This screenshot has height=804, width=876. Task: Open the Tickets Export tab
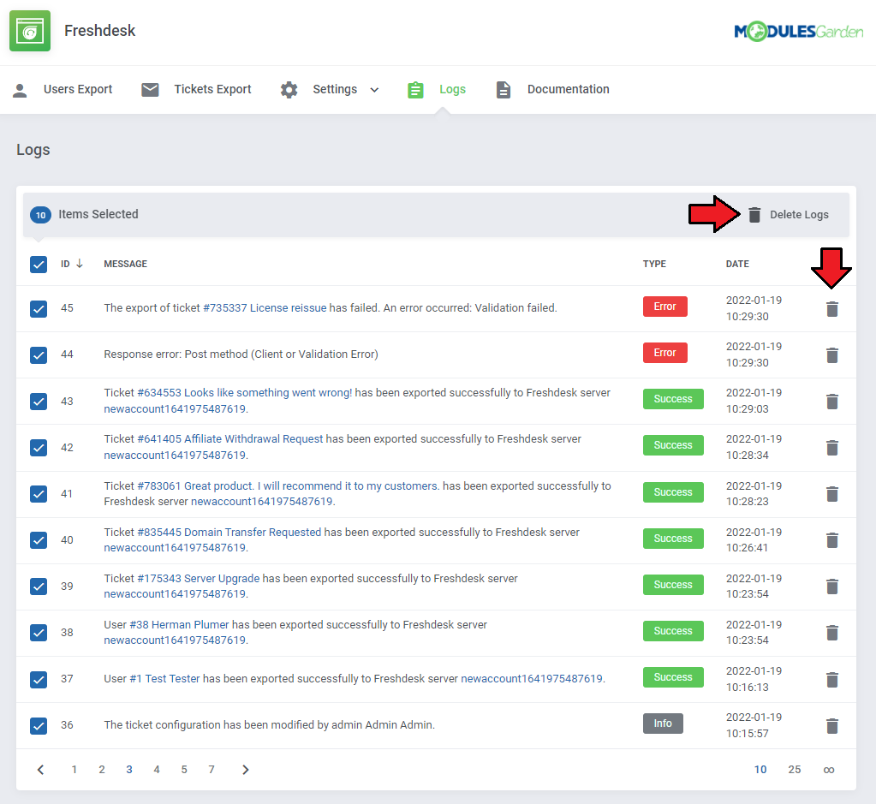[x=212, y=89]
